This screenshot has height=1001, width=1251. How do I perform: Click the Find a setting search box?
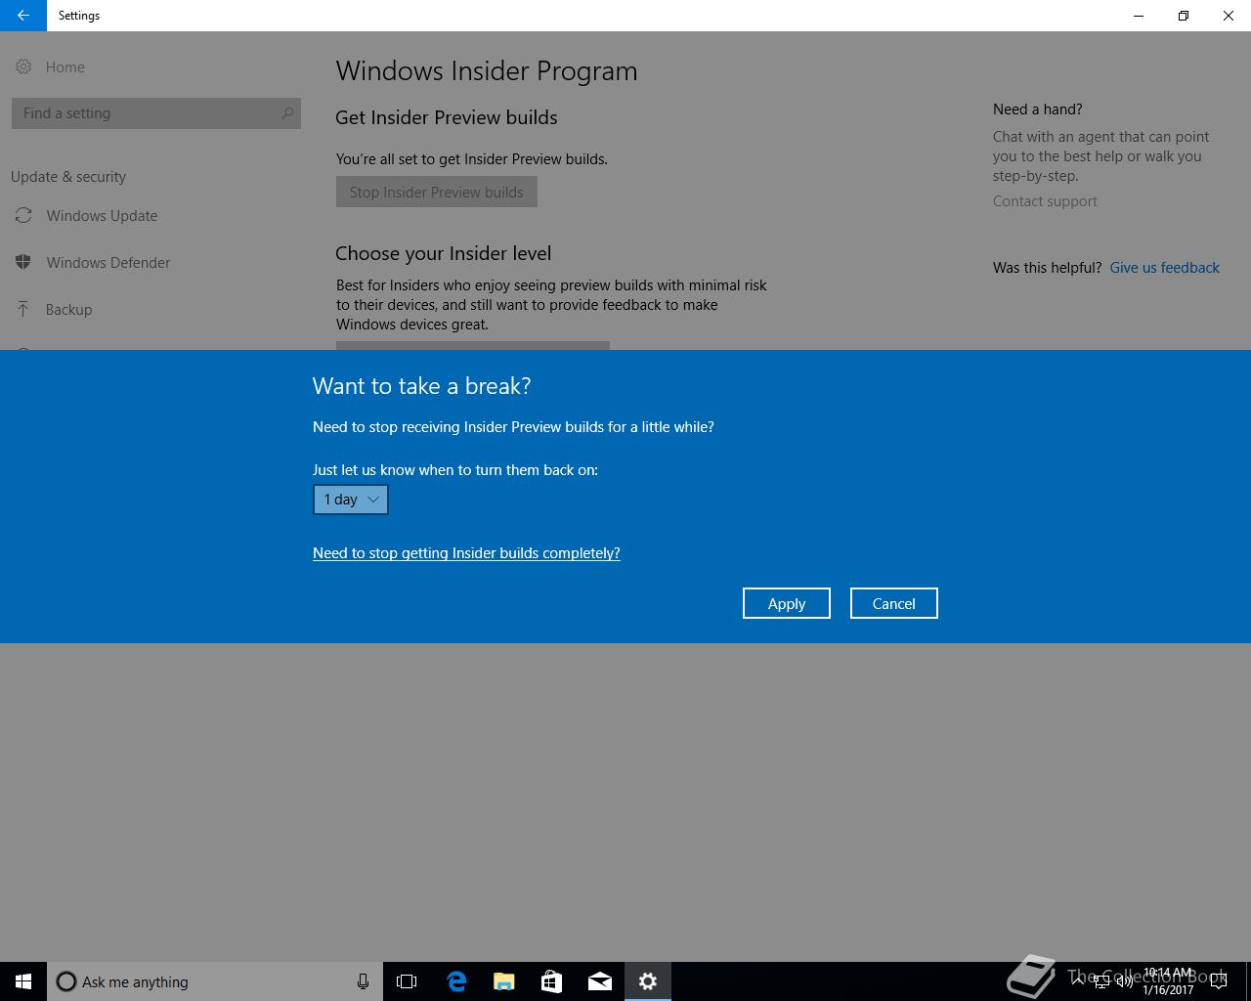pyautogui.click(x=156, y=113)
